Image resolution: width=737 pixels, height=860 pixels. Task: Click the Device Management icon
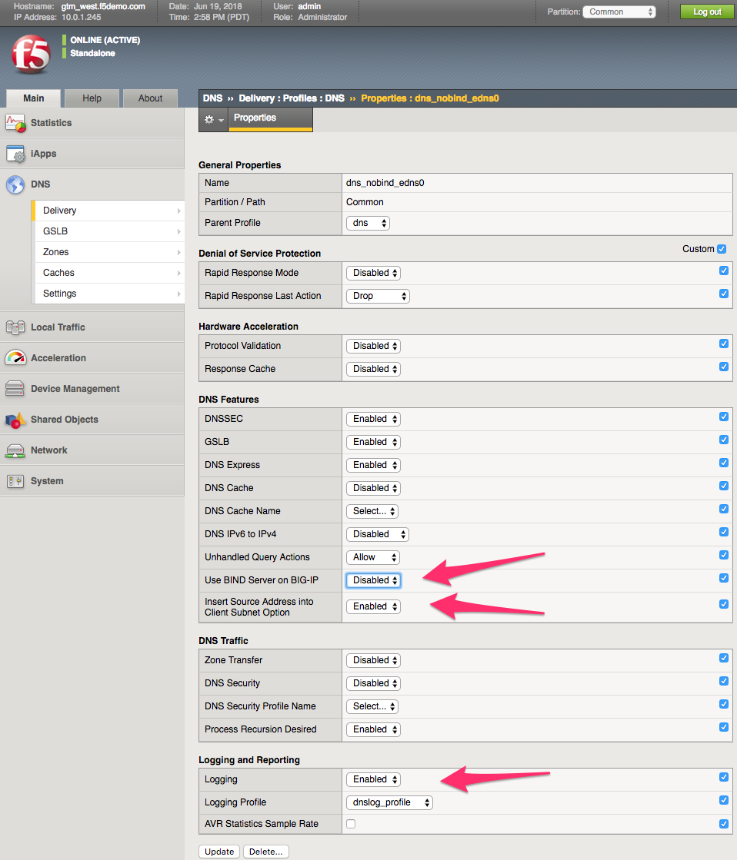pos(15,388)
